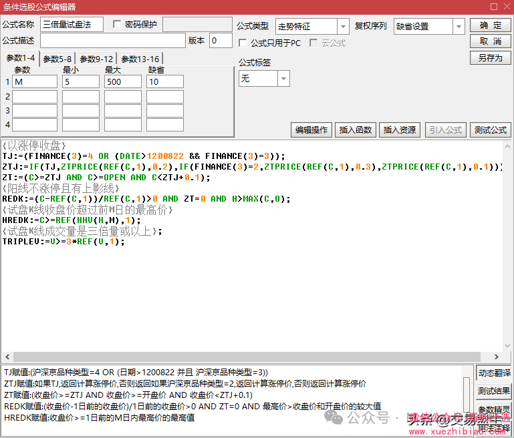Switch to the 参数5-8 tab
This screenshot has height=438, width=514.
click(57, 59)
